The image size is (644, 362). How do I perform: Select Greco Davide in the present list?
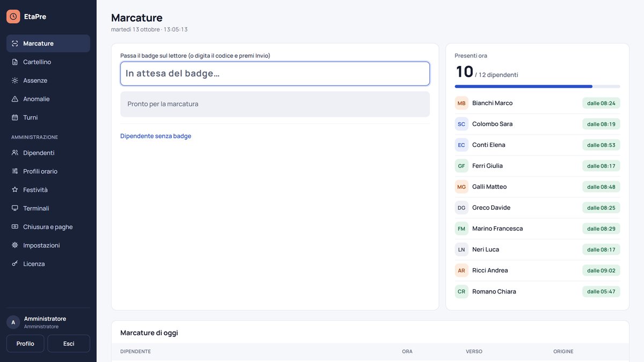537,208
